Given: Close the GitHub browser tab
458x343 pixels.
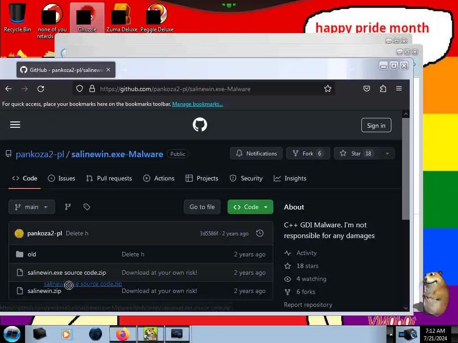Looking at the screenshot, I should click(x=108, y=70).
